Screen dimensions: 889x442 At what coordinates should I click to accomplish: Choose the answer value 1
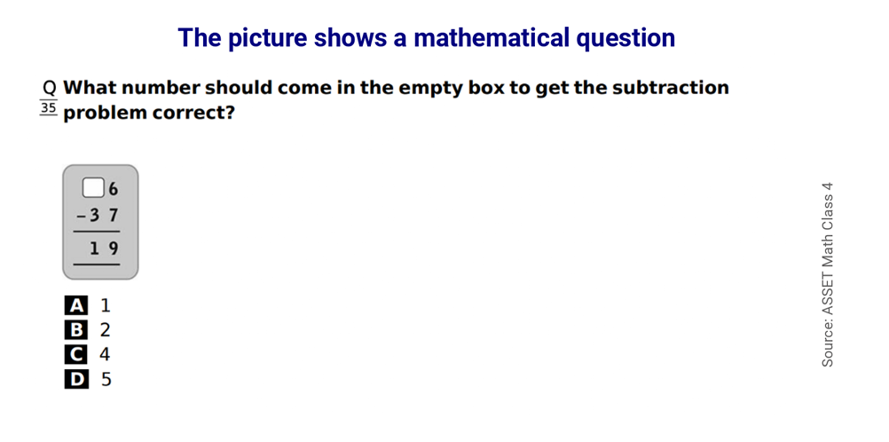[106, 305]
